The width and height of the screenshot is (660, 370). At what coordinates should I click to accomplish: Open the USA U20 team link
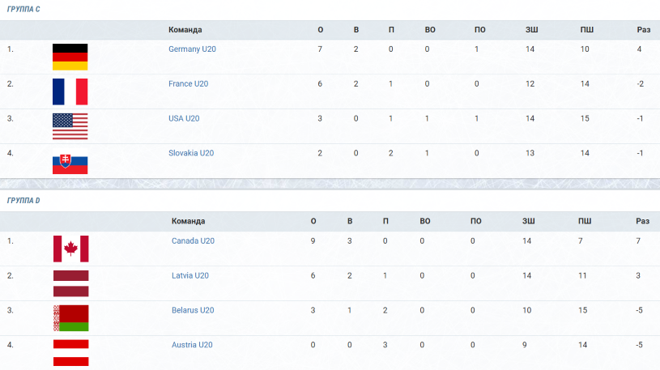(184, 118)
